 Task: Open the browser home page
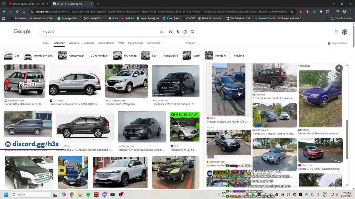24,12
